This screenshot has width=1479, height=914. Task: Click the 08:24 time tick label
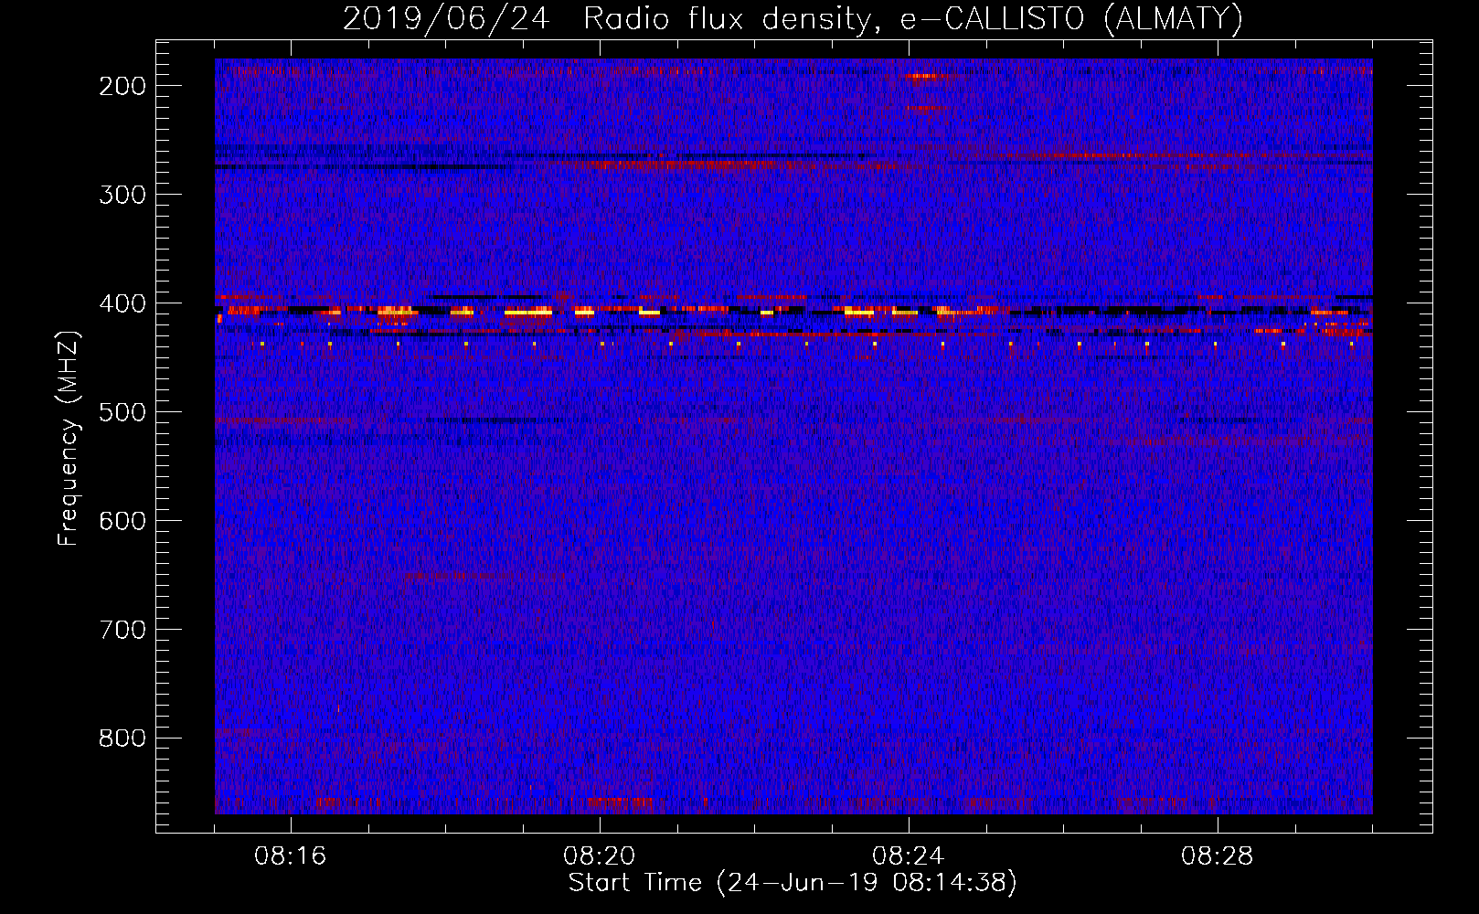(909, 856)
